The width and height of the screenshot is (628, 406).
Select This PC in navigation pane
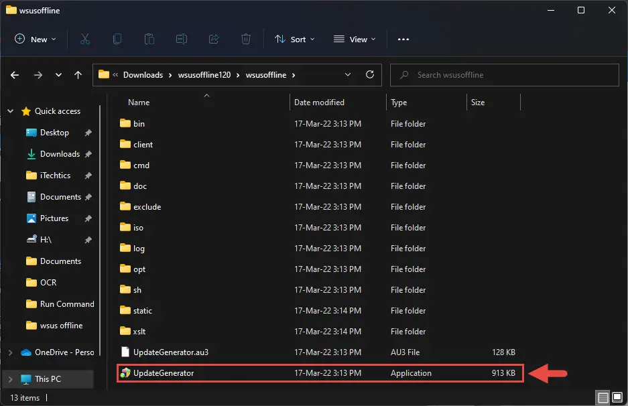(x=48, y=379)
